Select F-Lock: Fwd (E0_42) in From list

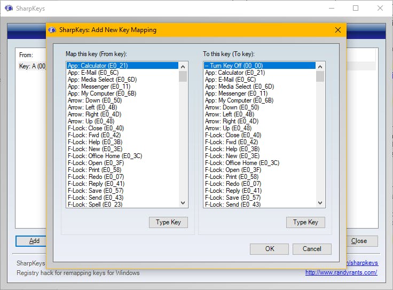123,135
